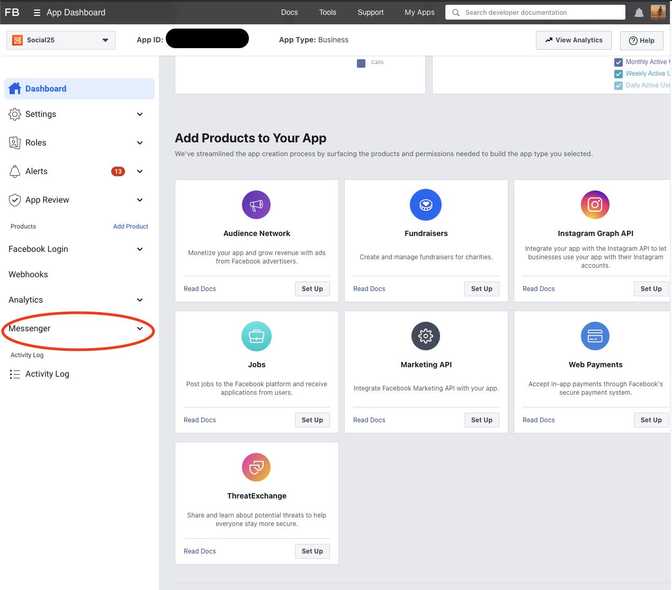Click the Calls legend color square
This screenshot has width=672, height=590.
(361, 63)
